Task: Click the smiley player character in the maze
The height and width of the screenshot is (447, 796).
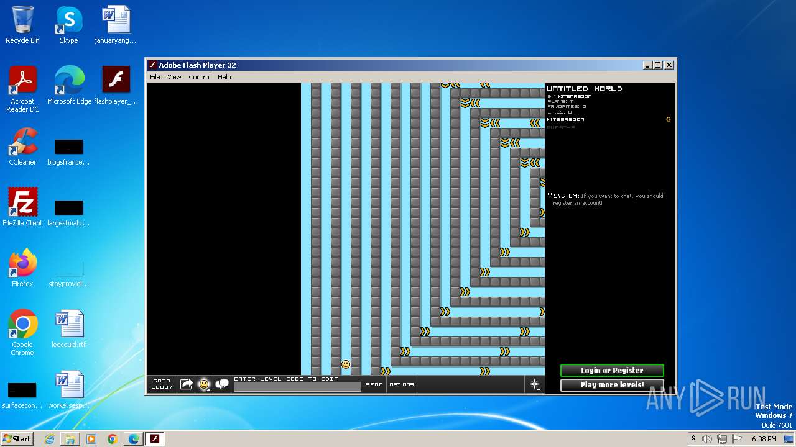Action: 346,364
